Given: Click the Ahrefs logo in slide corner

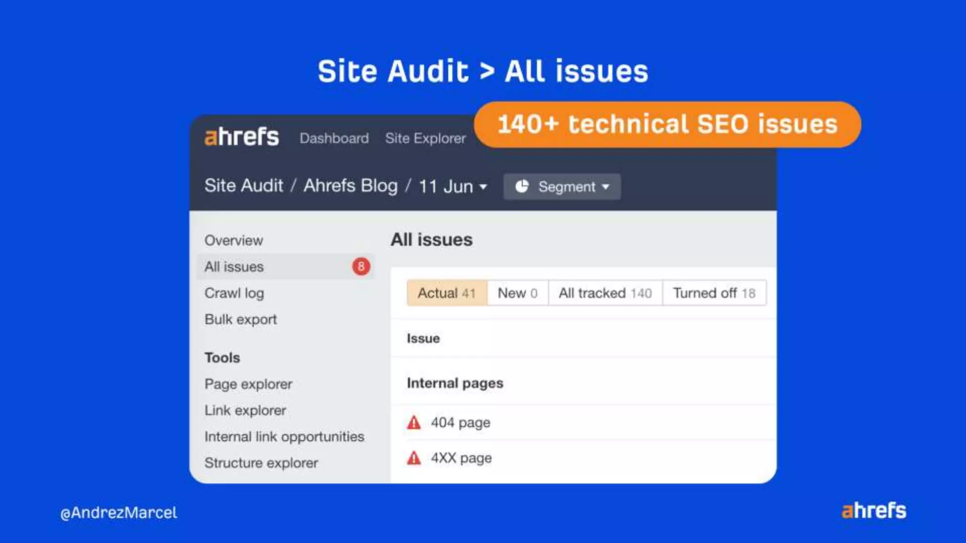Looking at the screenshot, I should 874,510.
